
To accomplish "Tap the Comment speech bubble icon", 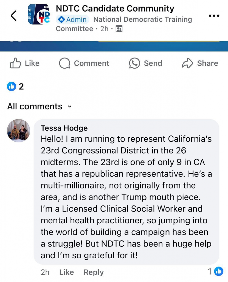I will tap(64, 63).
